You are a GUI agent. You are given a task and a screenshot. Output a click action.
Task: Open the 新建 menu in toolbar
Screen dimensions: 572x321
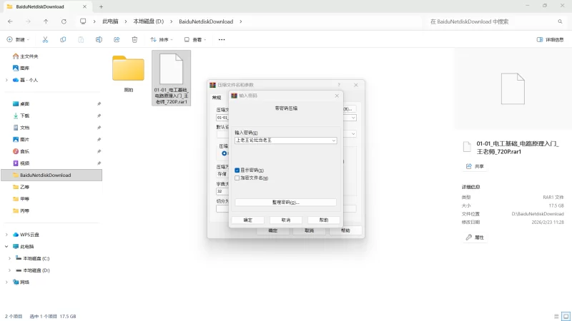point(18,40)
